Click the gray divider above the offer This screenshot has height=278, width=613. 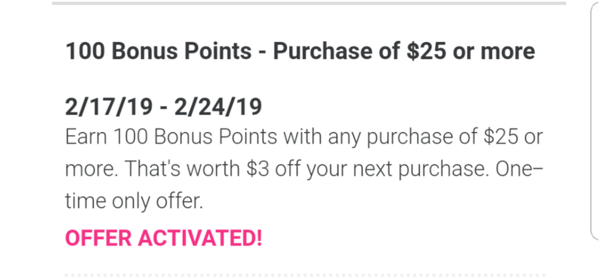(x=308, y=3)
